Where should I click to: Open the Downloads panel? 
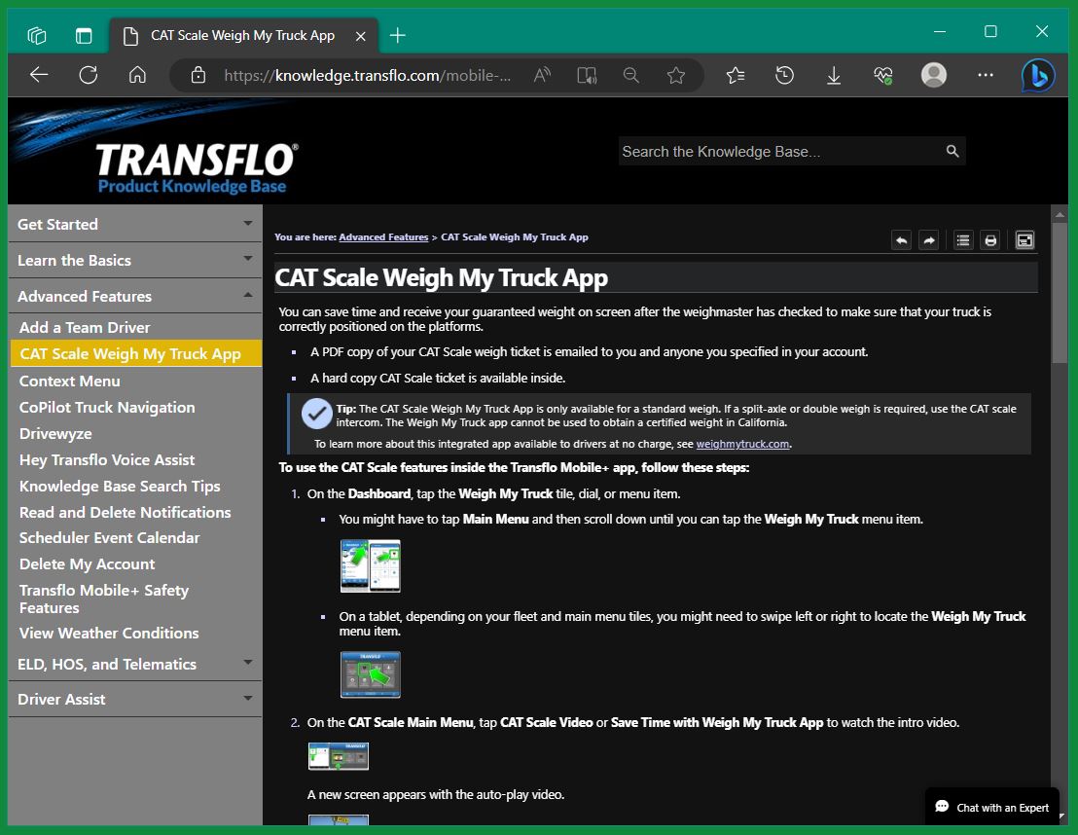[834, 75]
